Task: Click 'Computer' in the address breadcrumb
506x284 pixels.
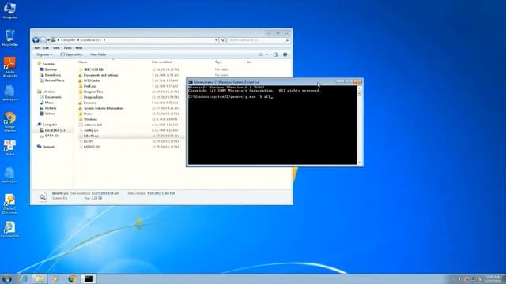Action: point(68,40)
